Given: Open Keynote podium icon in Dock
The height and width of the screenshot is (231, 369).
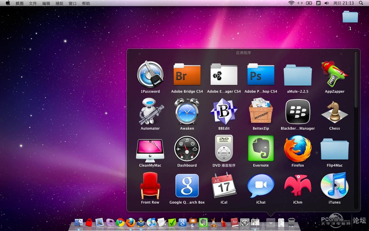Looking at the screenshot, I should 193,222.
